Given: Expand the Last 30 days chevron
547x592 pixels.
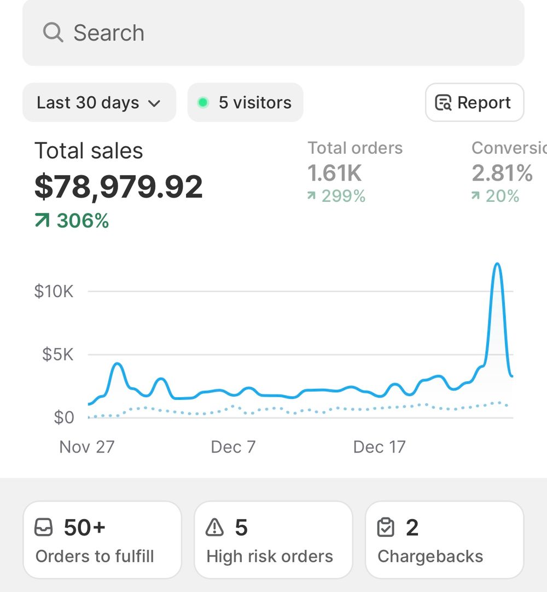Looking at the screenshot, I should (x=155, y=103).
